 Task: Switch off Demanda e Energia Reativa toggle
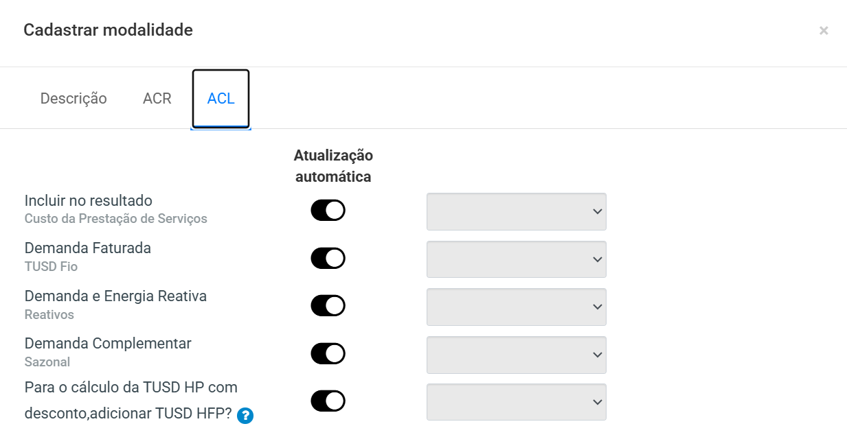coord(328,306)
